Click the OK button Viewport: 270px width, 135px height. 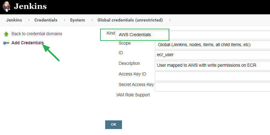coord(114,125)
